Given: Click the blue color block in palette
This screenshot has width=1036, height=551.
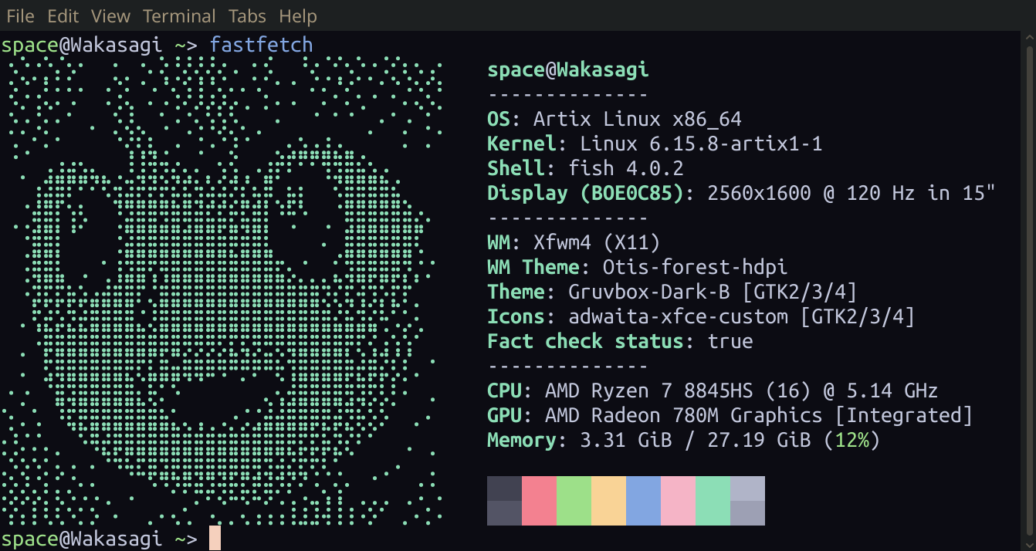Looking at the screenshot, I should point(643,501).
